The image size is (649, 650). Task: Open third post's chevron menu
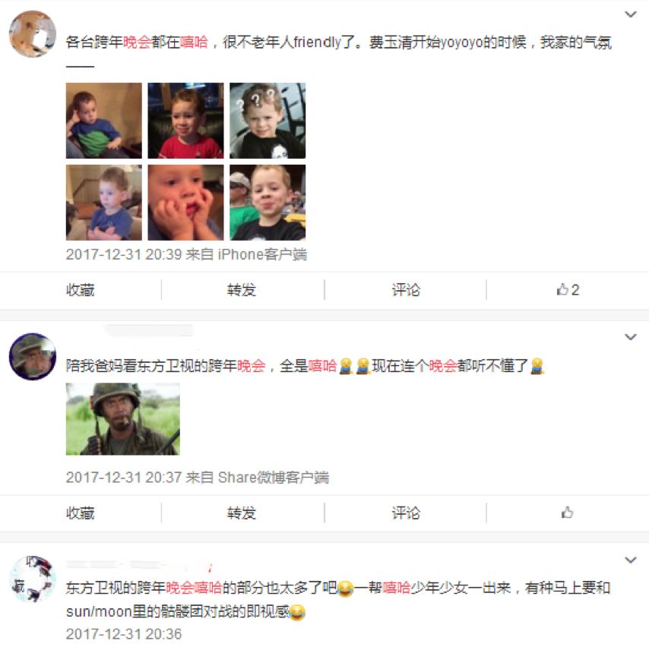click(x=631, y=560)
